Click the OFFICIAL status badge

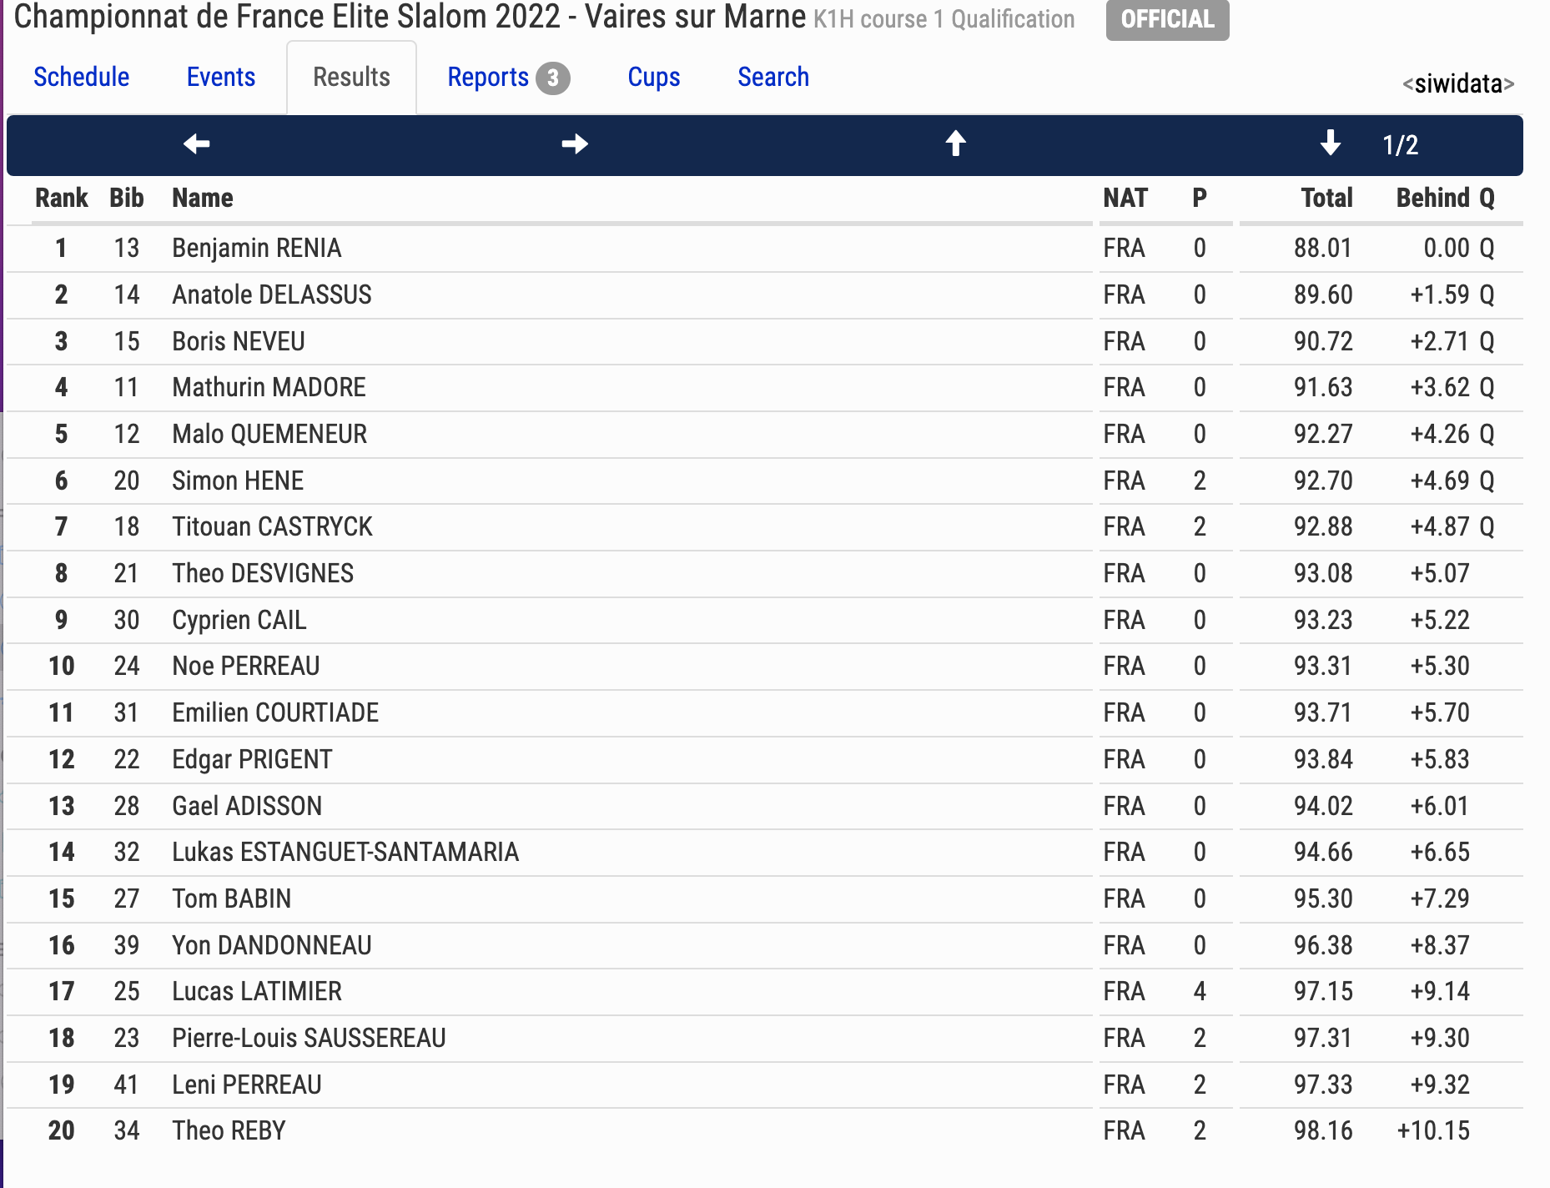pos(1167,19)
